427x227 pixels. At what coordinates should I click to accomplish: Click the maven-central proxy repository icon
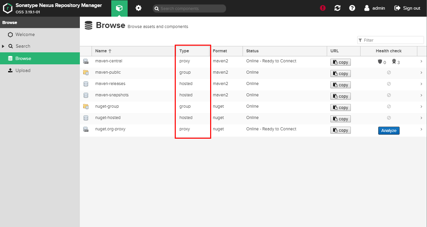(x=86, y=61)
